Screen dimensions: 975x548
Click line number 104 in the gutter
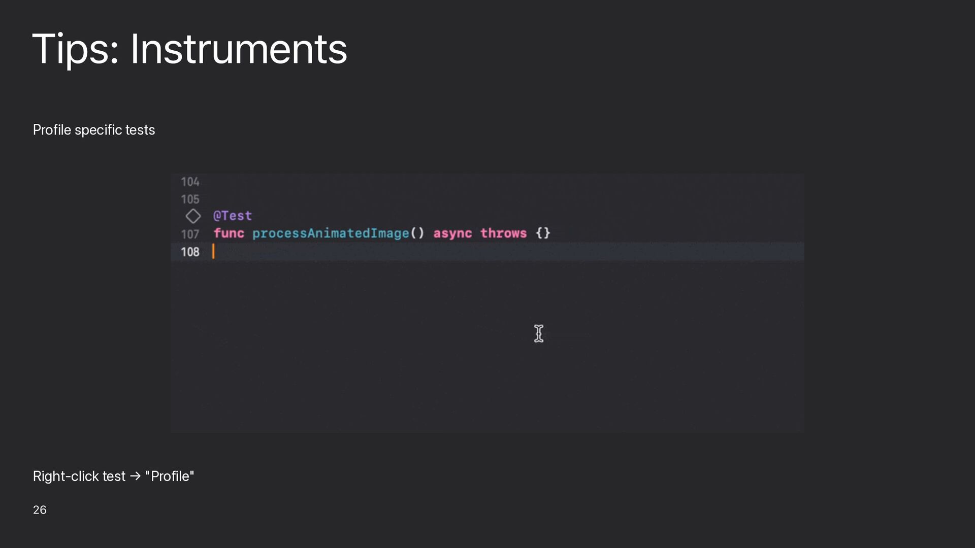click(190, 182)
